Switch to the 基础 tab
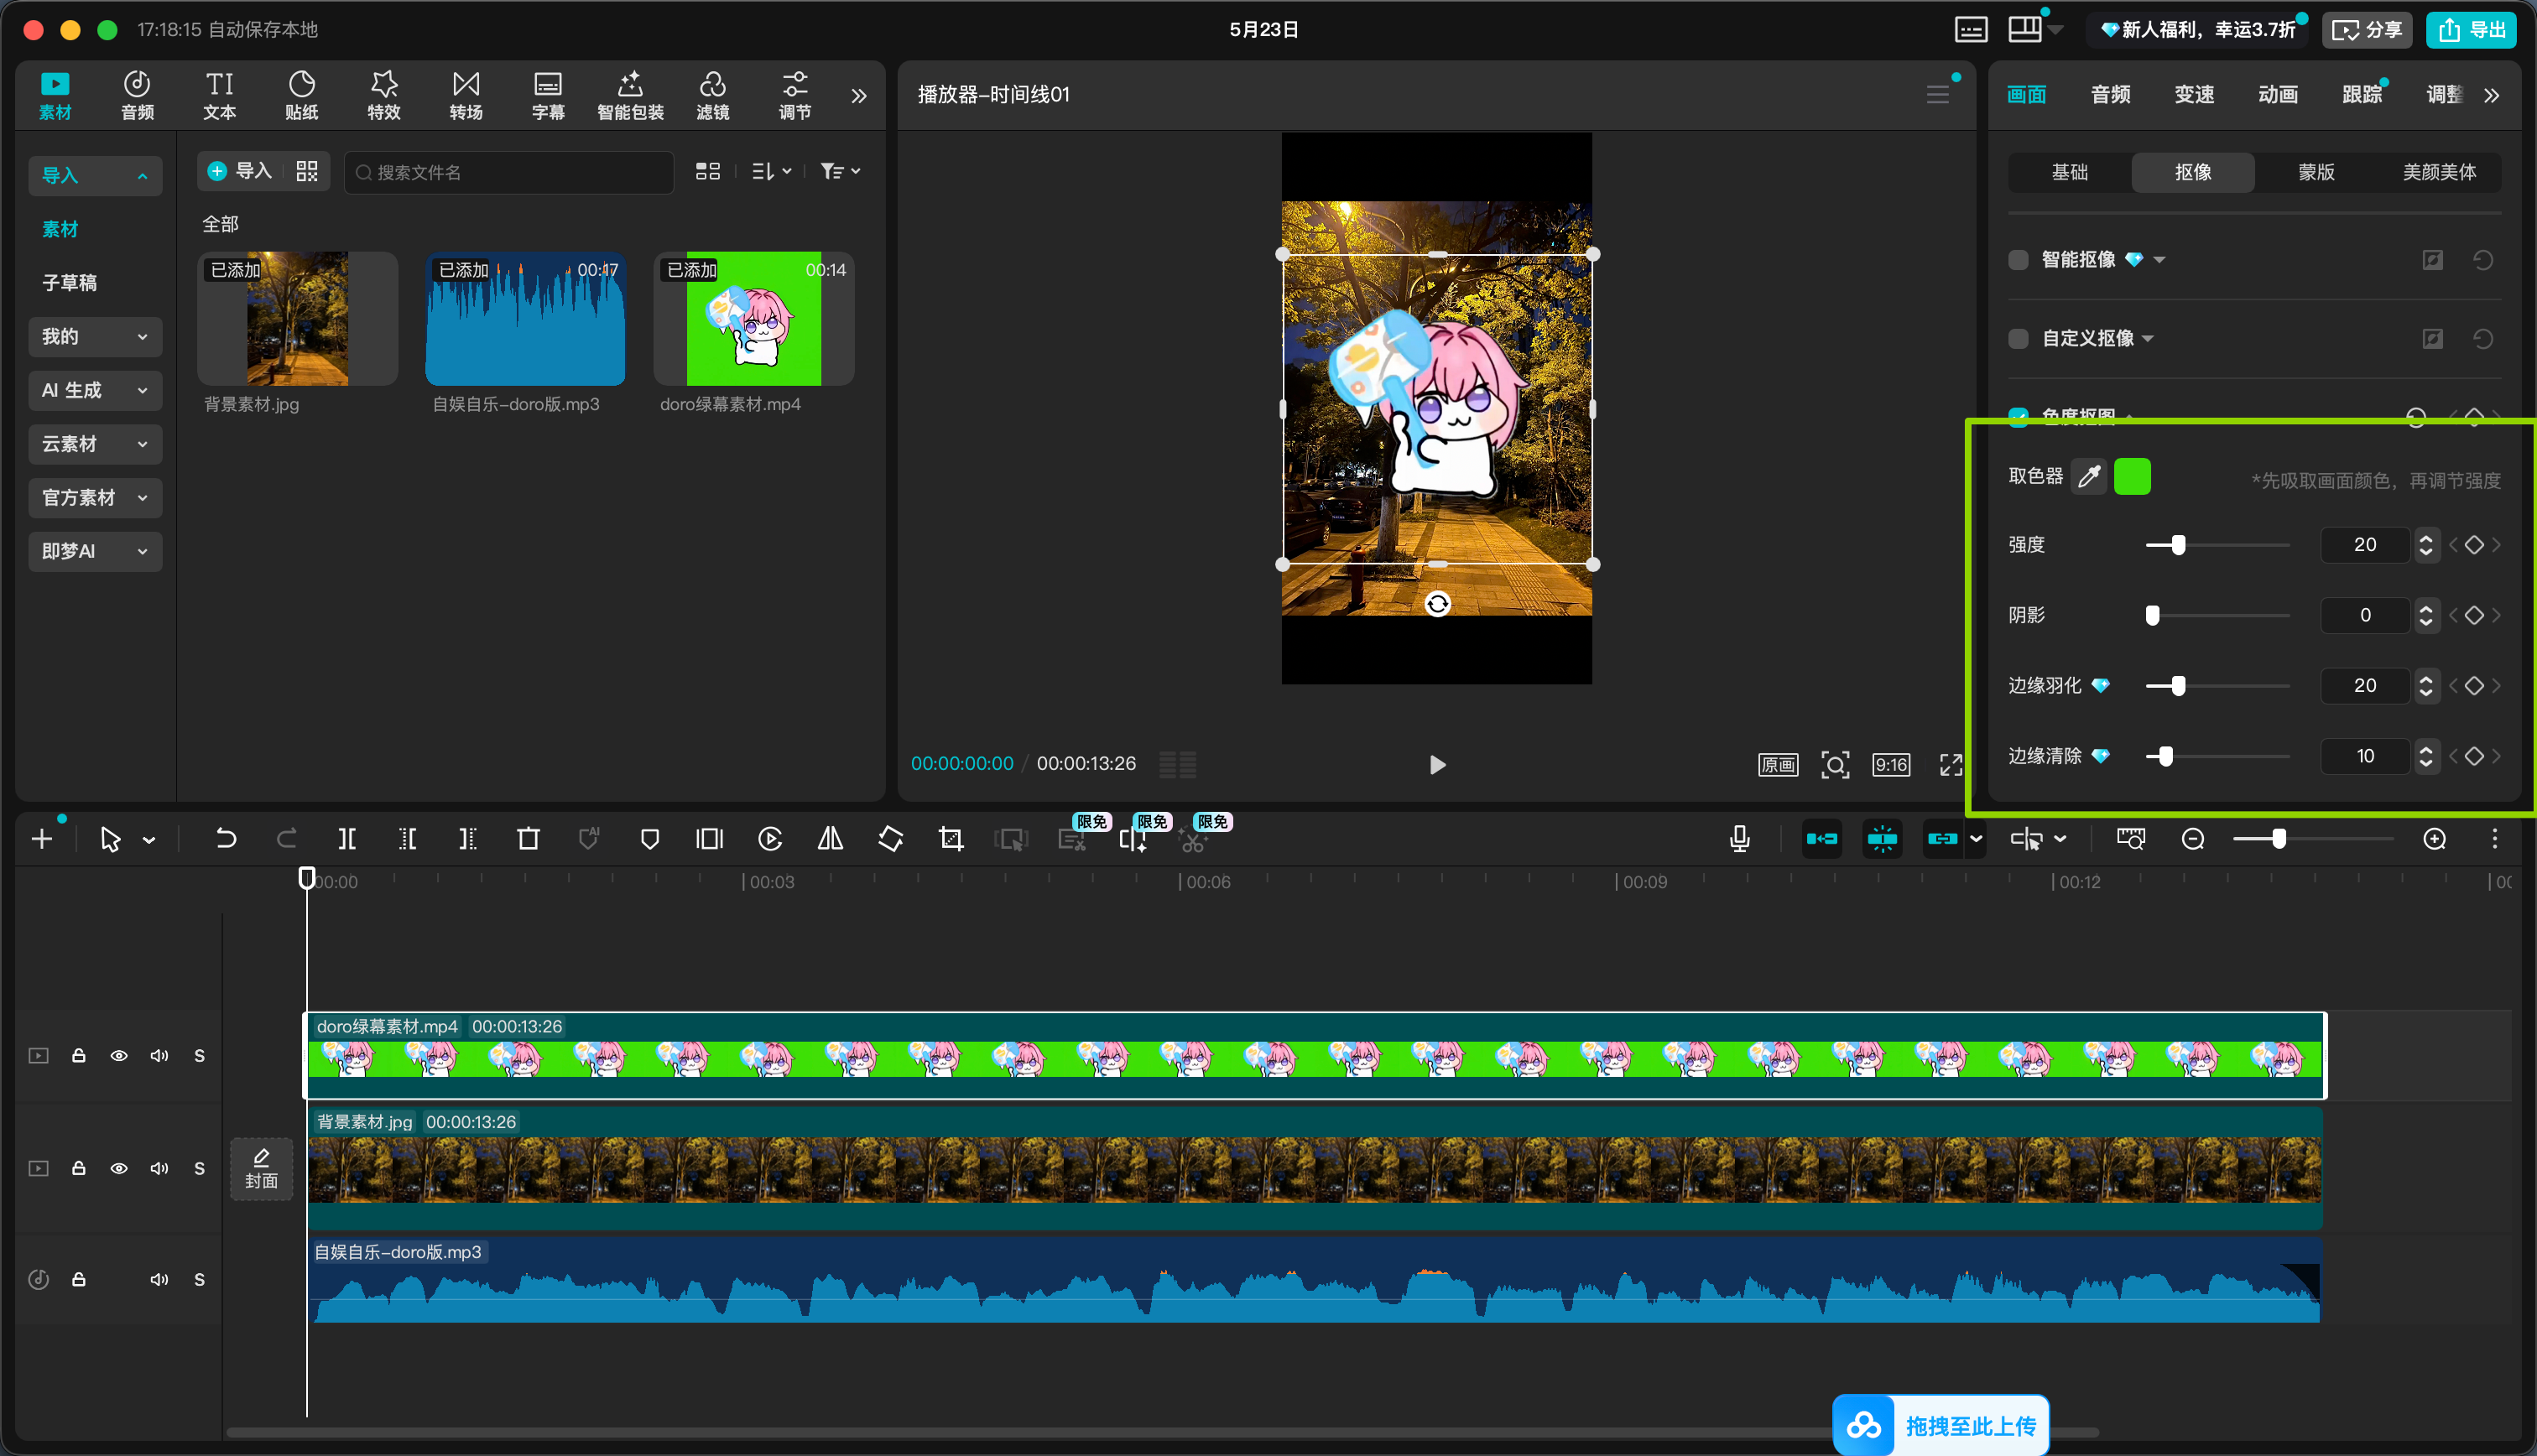 coord(2070,172)
